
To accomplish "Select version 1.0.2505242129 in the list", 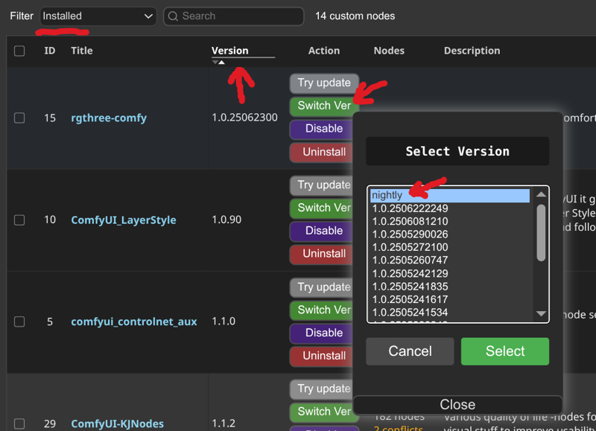I will point(450,273).
